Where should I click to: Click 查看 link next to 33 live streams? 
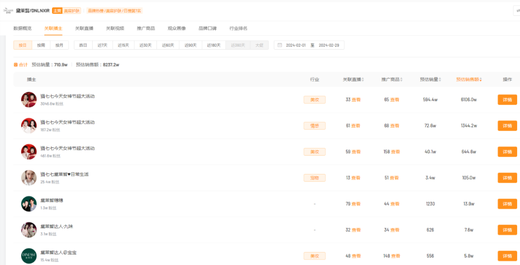coord(356,100)
